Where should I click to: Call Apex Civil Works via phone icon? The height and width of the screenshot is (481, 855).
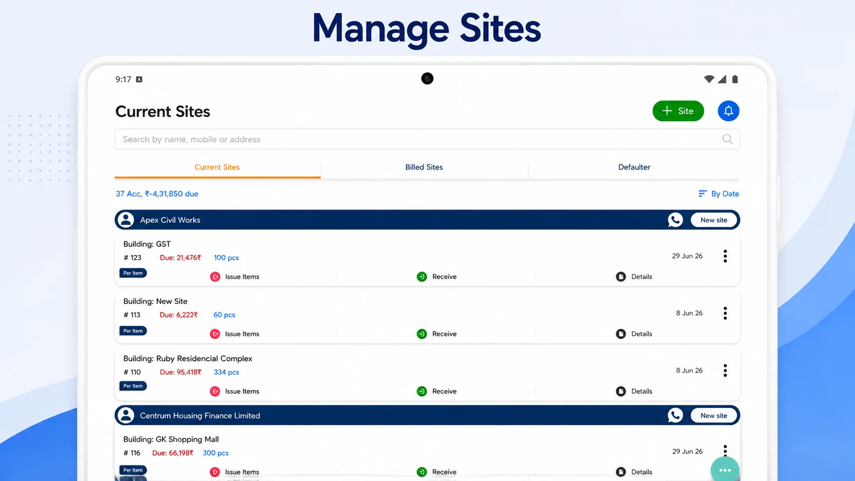[675, 220]
